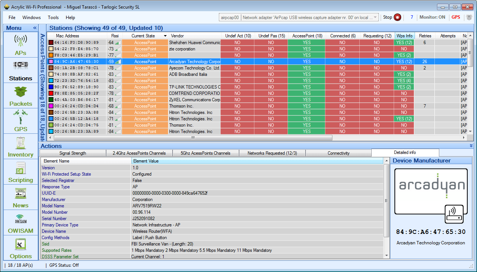Sort by the Current State column
The width and height of the screenshot is (477, 272).
point(145,36)
